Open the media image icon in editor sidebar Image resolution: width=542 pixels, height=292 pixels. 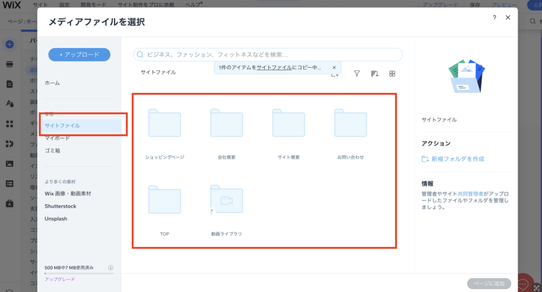(10, 164)
